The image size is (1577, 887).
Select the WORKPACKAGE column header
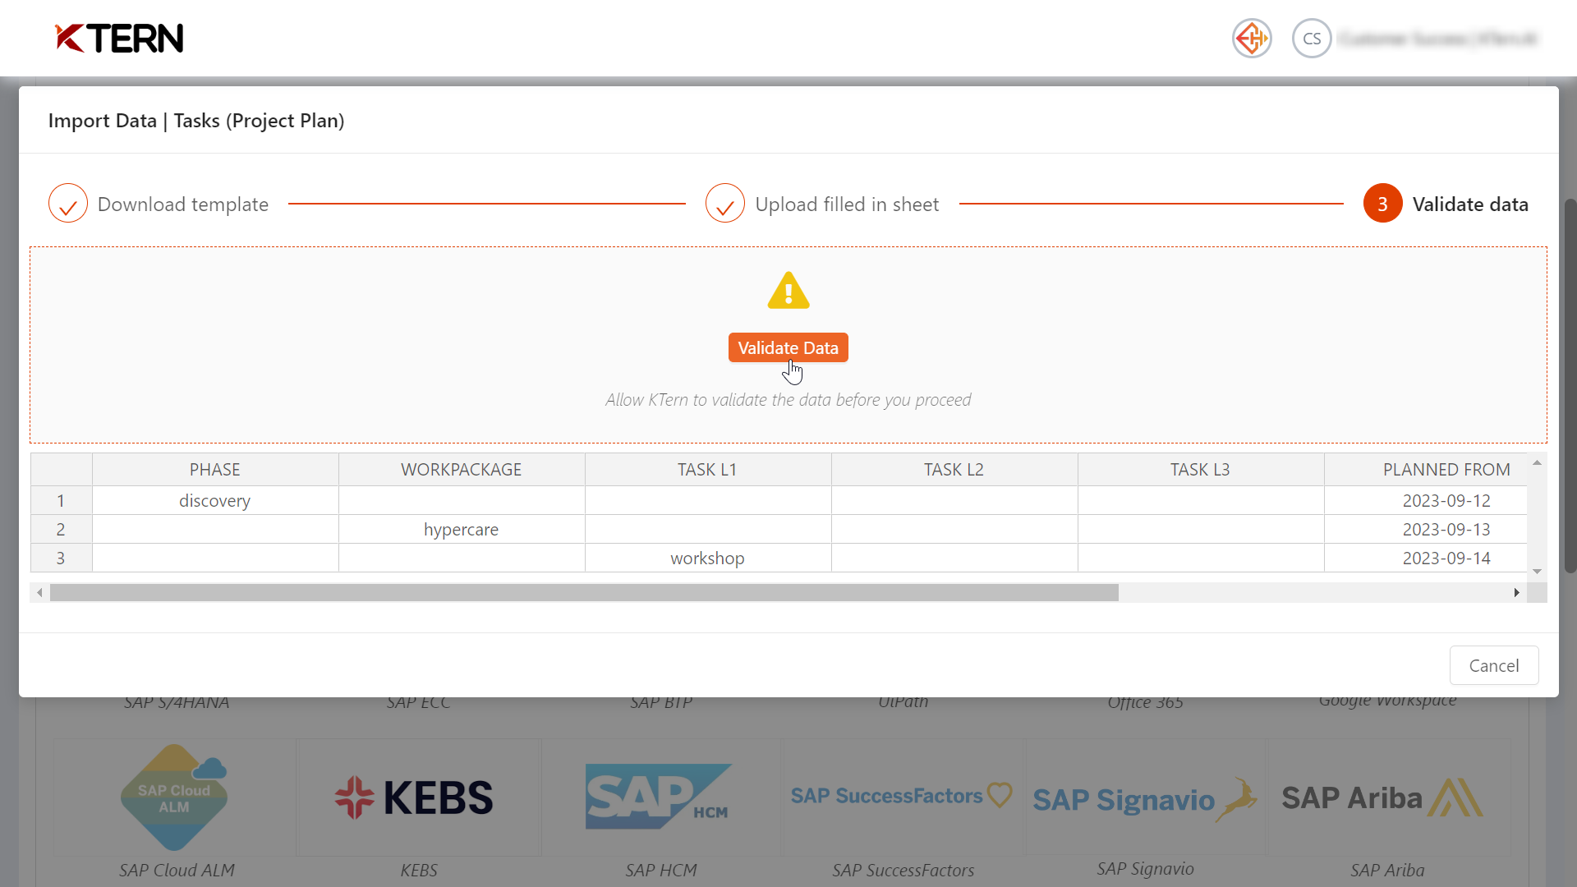pyautogui.click(x=462, y=469)
